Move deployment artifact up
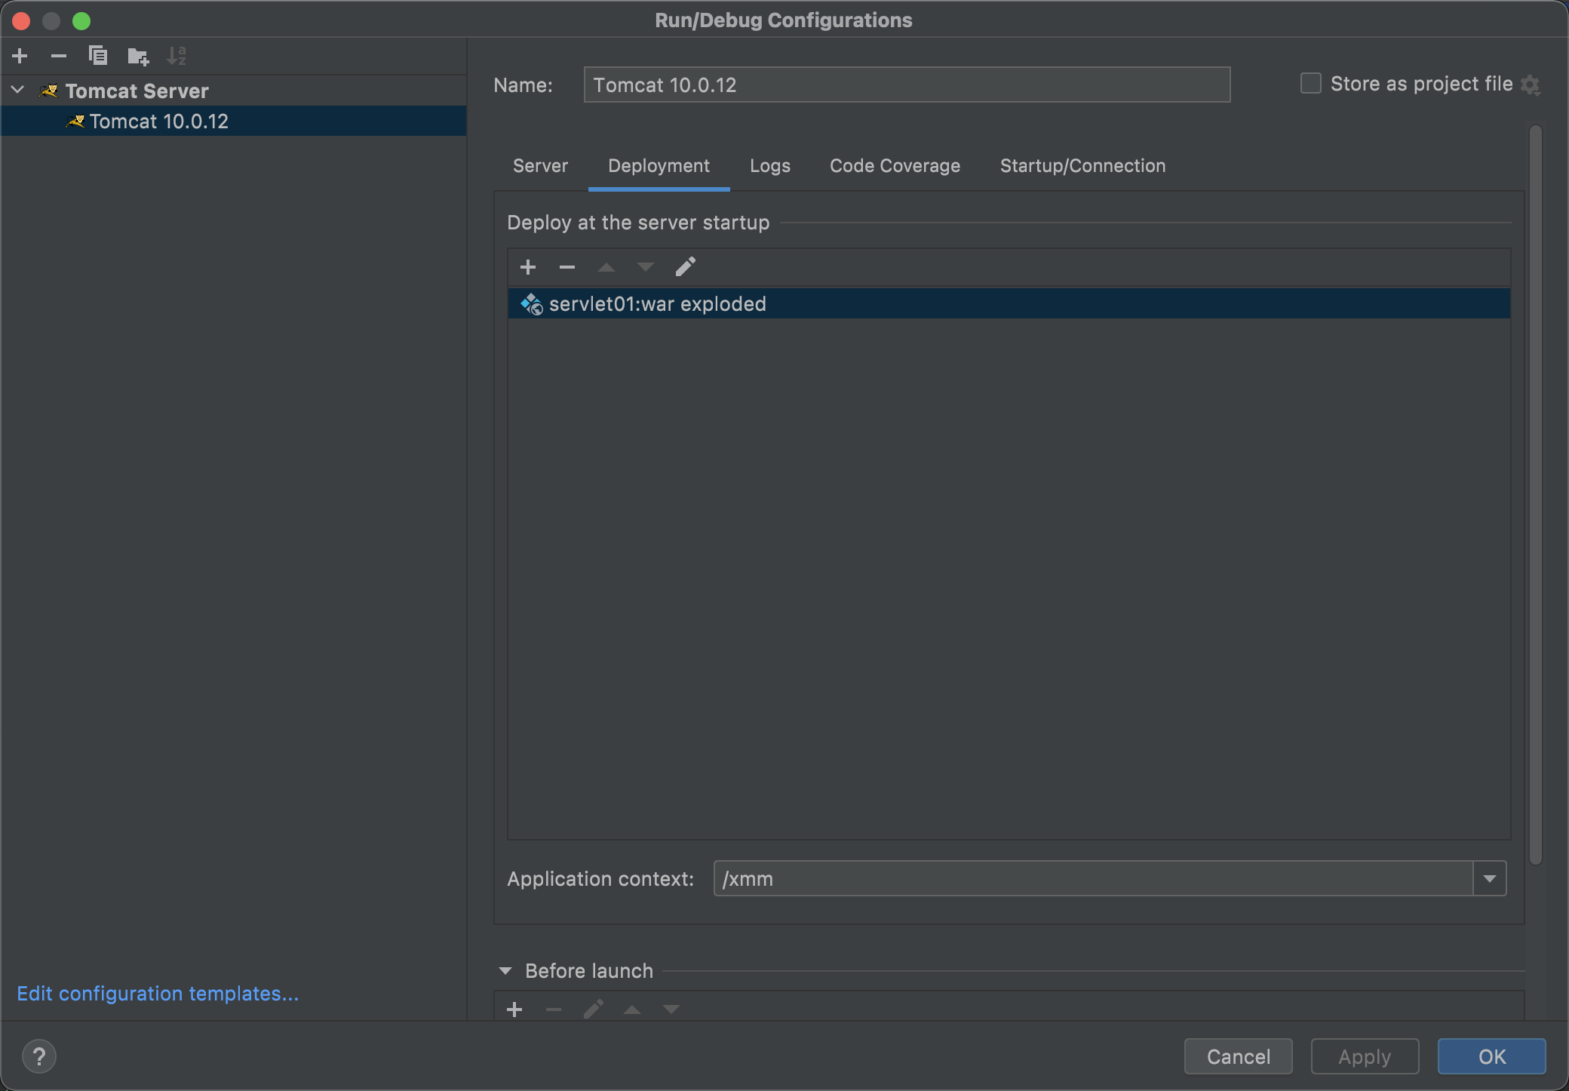The width and height of the screenshot is (1569, 1091). tap(606, 267)
